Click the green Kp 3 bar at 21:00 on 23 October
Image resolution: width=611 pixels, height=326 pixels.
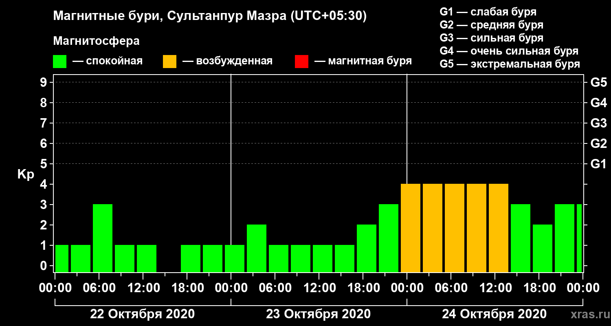pyautogui.click(x=389, y=238)
